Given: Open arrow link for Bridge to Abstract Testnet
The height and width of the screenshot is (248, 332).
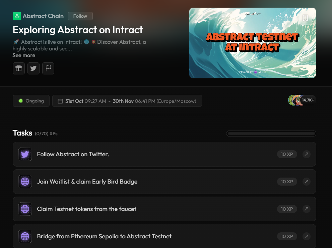Looking at the screenshot, I should point(306,236).
